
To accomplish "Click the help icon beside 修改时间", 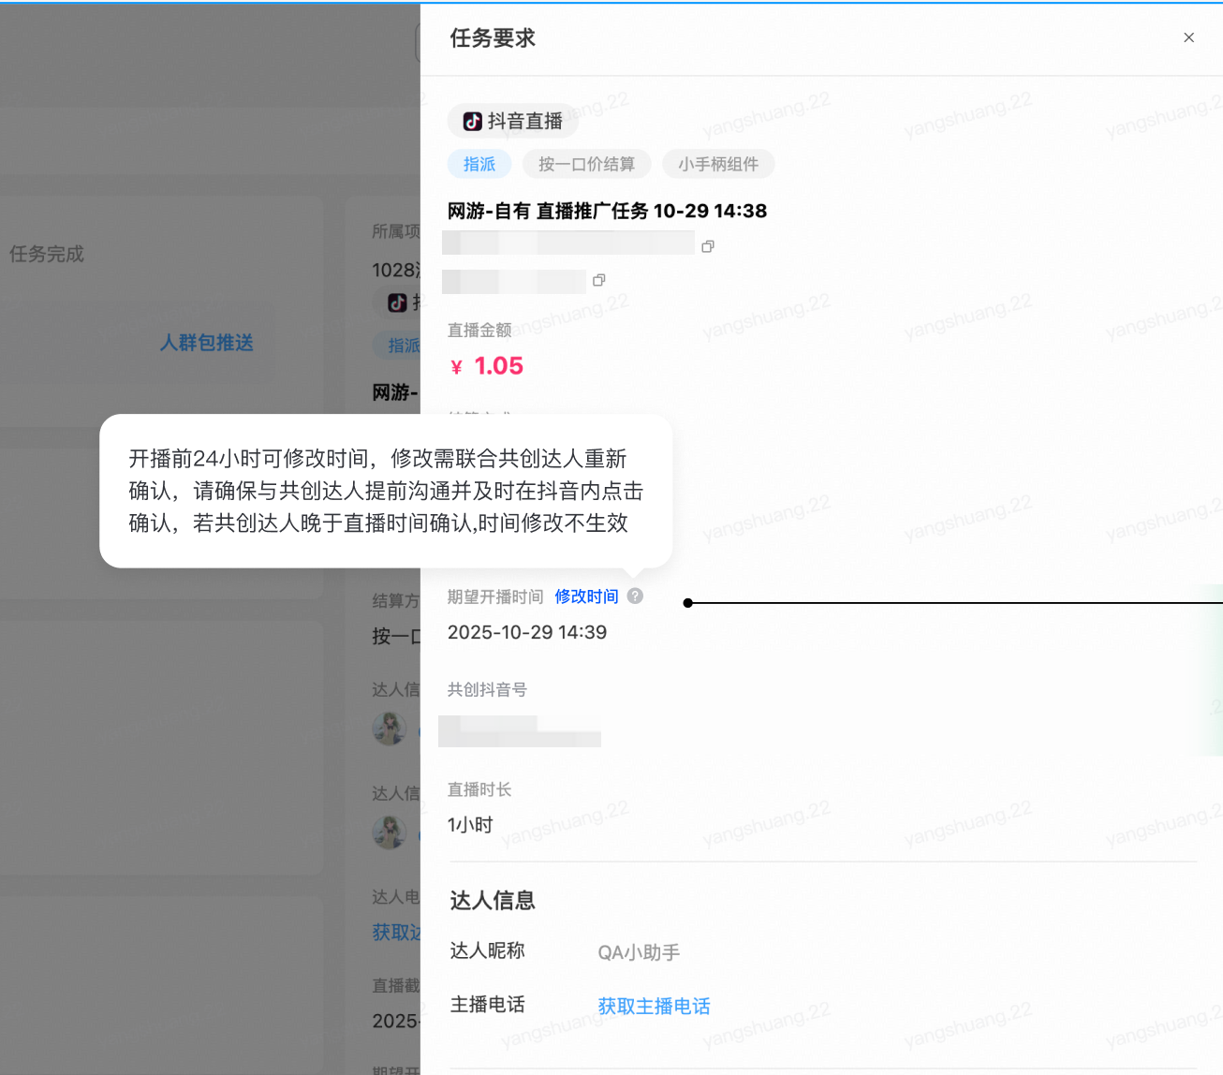I will point(635,596).
